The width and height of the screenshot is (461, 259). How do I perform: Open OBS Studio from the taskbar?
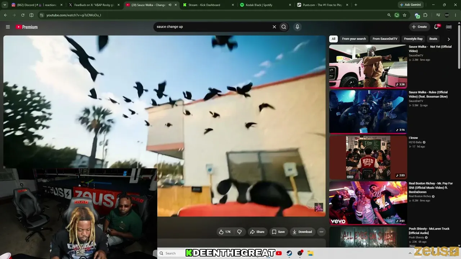(300, 253)
